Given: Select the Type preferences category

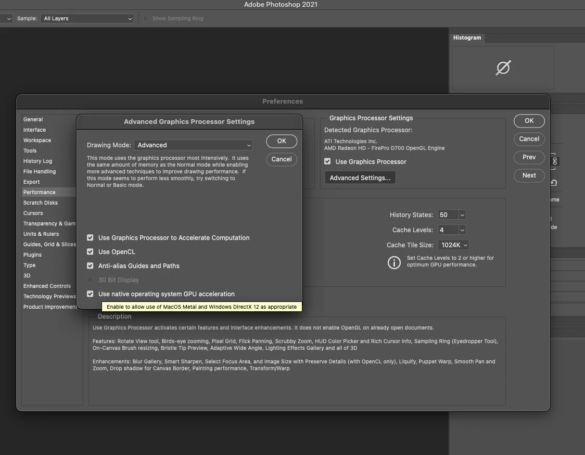Looking at the screenshot, I should click(30, 266).
